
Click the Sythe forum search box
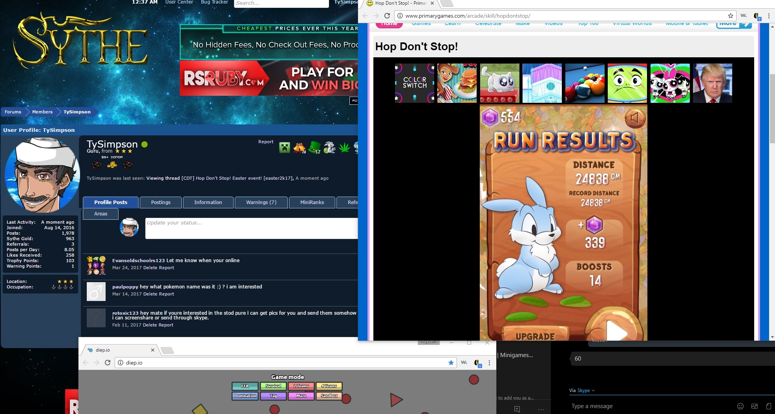[x=281, y=3]
